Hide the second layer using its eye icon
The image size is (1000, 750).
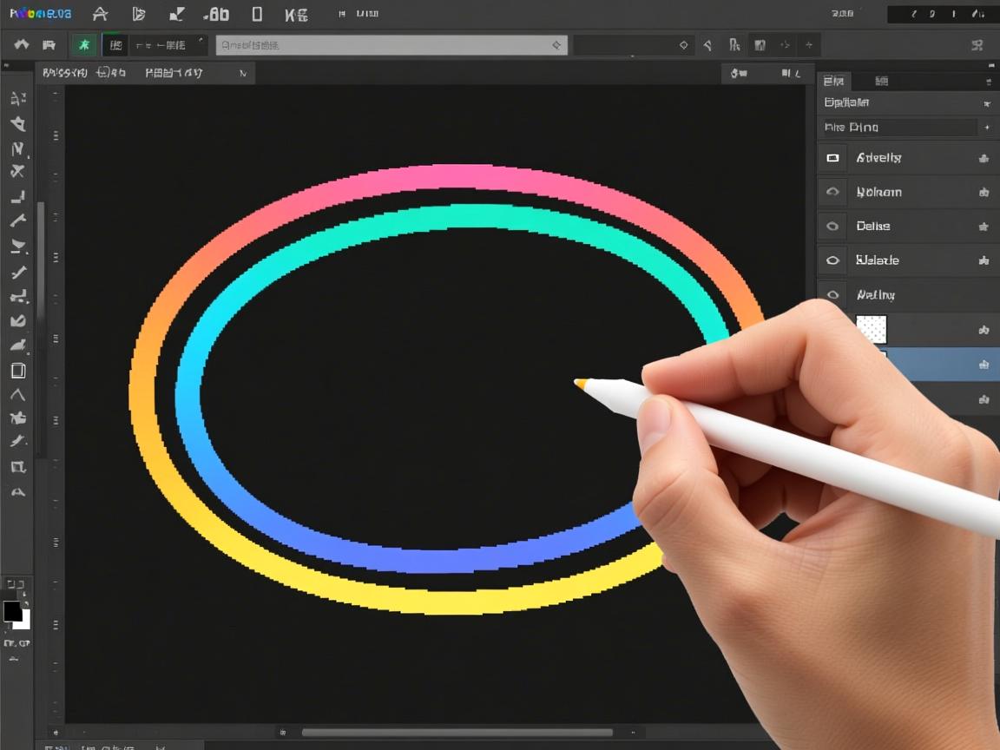pyautogui.click(x=833, y=192)
